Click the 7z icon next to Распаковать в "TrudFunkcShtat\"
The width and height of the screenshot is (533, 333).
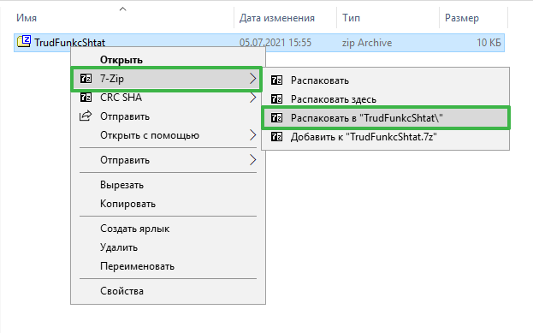click(276, 118)
